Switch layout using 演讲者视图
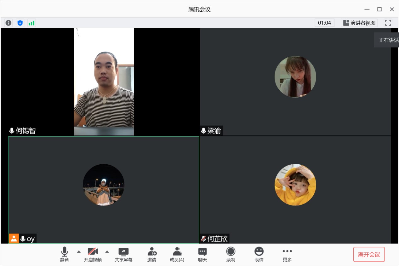Viewport: 399px width, 266px height. pos(359,23)
